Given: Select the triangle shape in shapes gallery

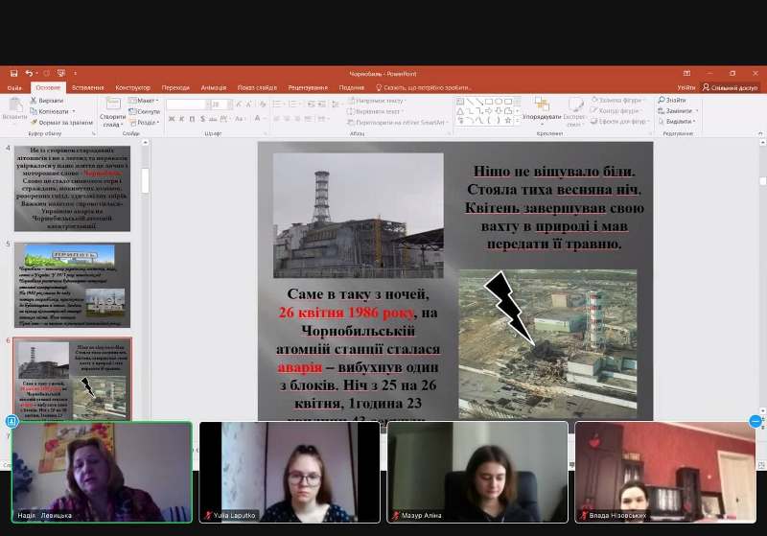Looking at the screenshot, I should point(460,110).
